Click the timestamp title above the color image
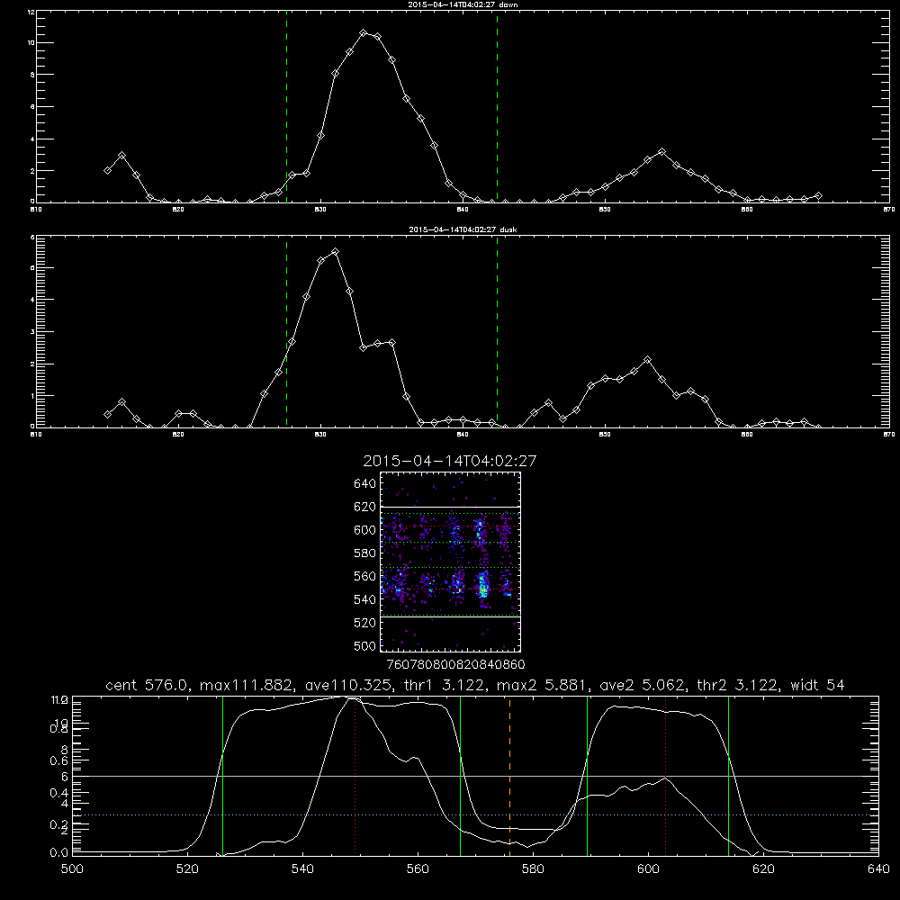Image resolution: width=900 pixels, height=900 pixels. tap(449, 461)
